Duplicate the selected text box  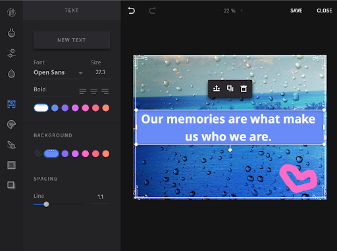[230, 89]
